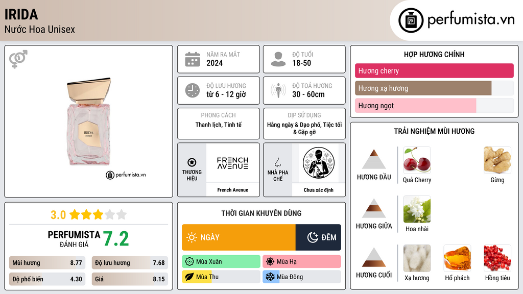
Task: Click the Mùa Thu season bar
Action: [x=221, y=277]
